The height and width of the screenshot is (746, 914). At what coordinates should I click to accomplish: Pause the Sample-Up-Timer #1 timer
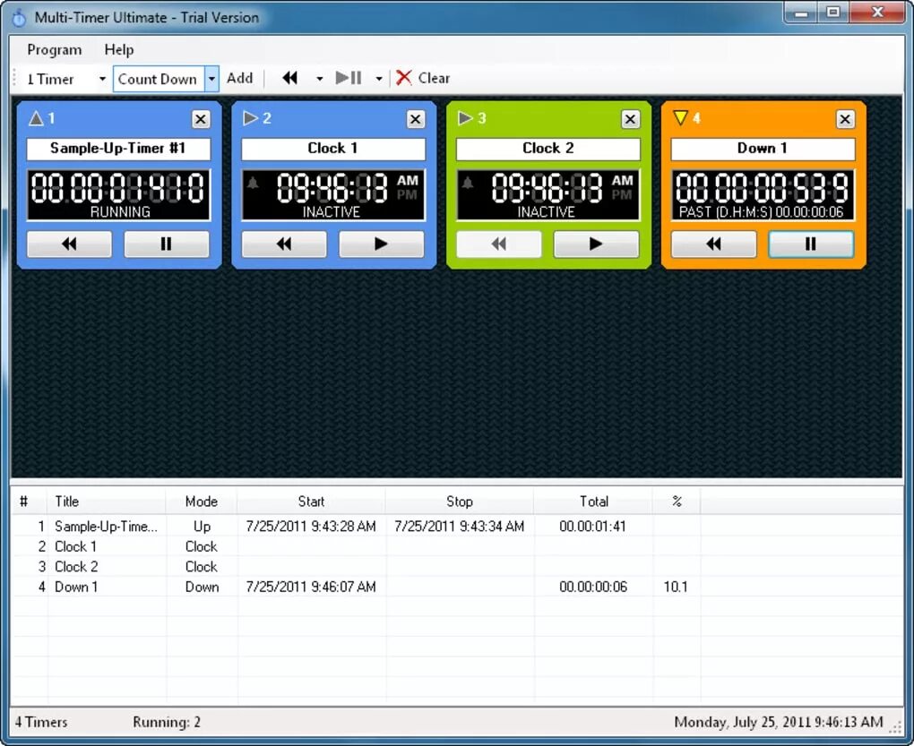(167, 244)
